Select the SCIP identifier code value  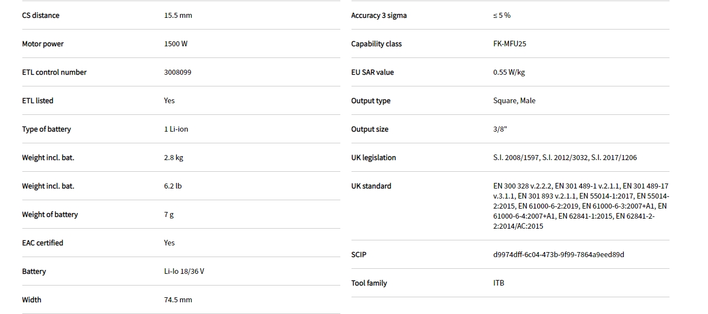[x=558, y=255]
